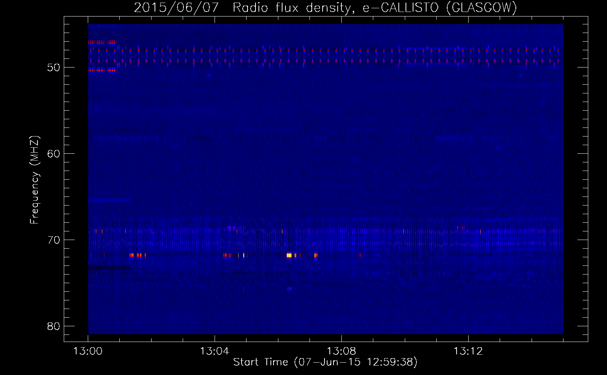Click the 13:12 time axis label
The width and height of the screenshot is (607, 375).
pyautogui.click(x=468, y=351)
